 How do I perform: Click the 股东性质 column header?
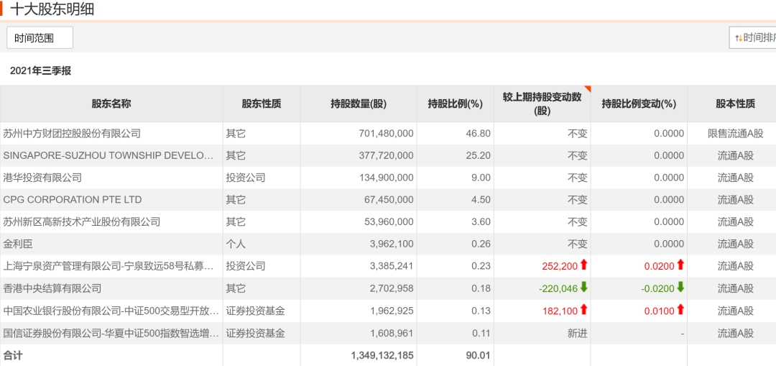click(262, 104)
